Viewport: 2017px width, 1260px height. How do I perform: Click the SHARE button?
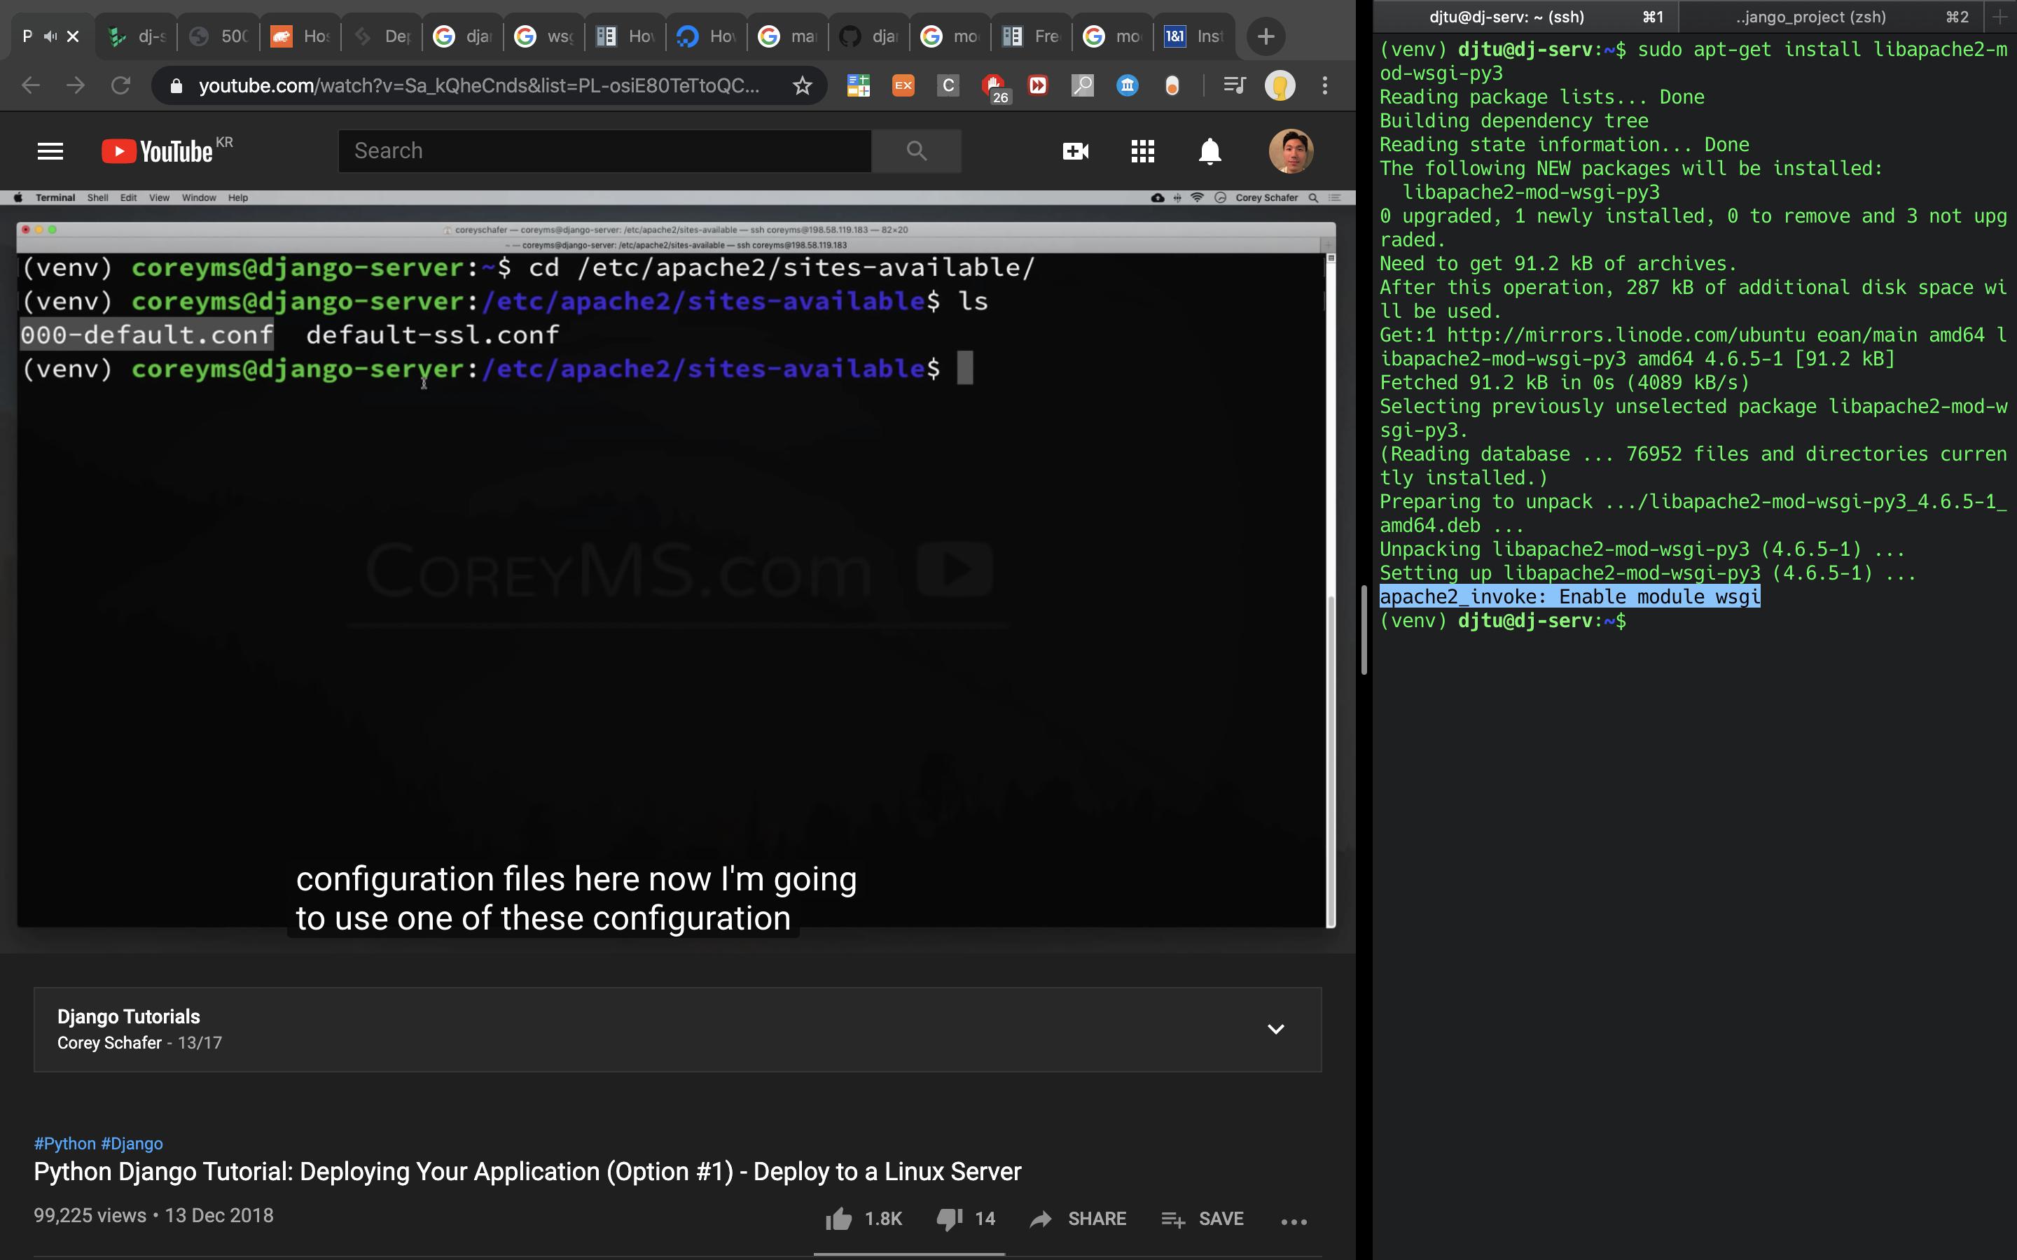point(1078,1218)
